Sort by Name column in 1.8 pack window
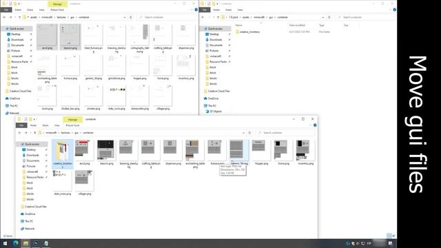 point(239,25)
